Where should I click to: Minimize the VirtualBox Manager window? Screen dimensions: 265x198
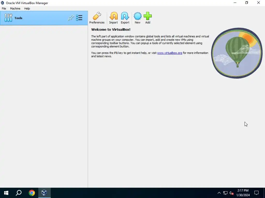coord(235,3)
